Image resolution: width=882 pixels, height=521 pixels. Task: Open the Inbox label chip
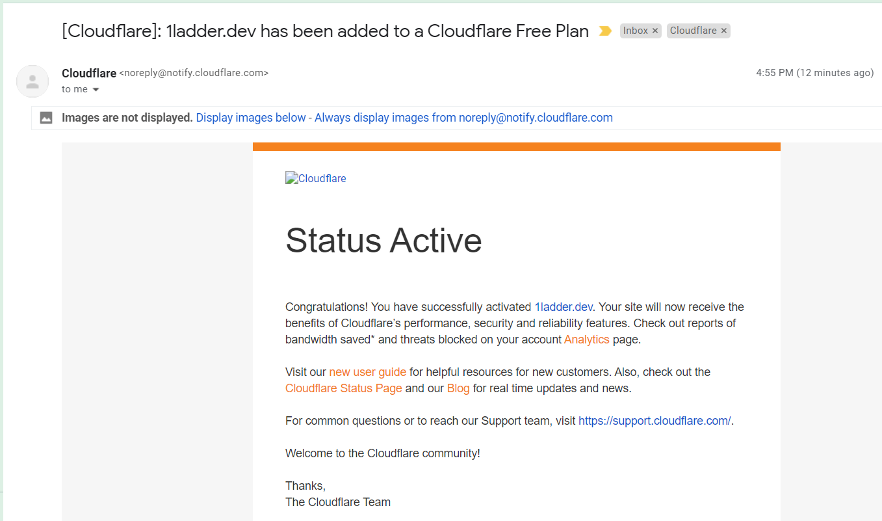(x=635, y=31)
